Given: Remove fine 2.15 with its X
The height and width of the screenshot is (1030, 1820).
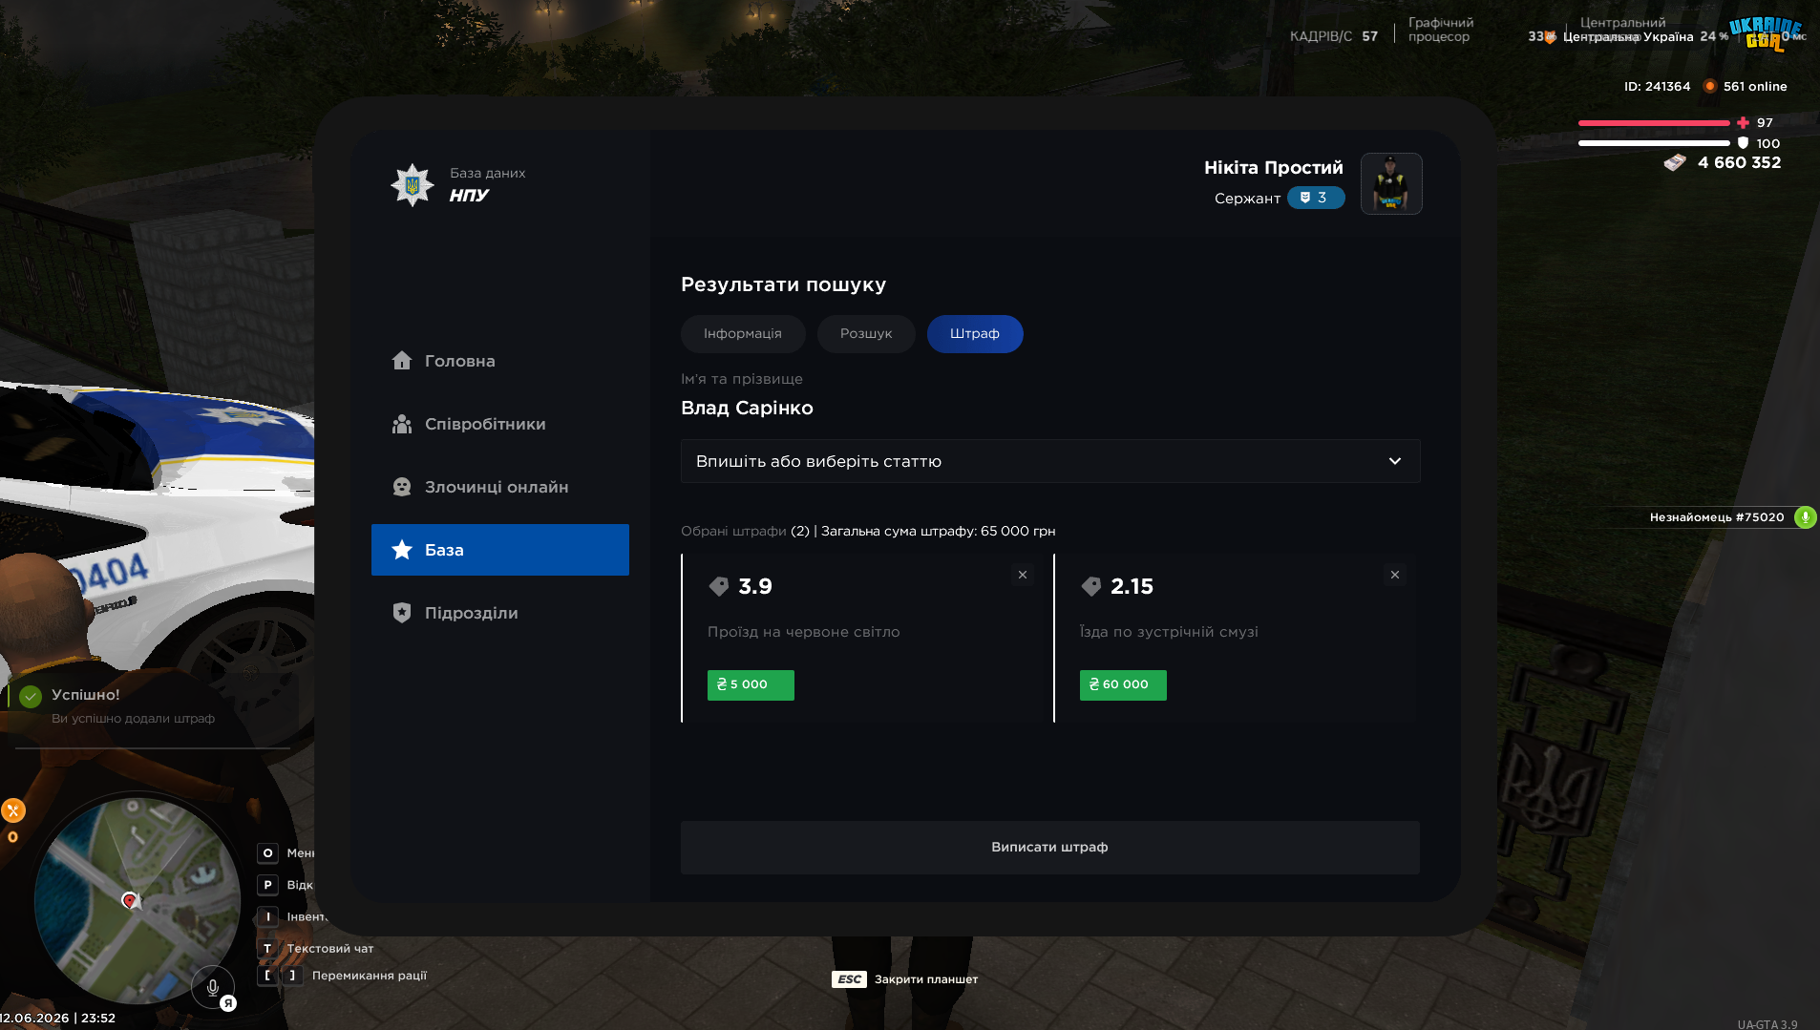Looking at the screenshot, I should [1395, 575].
